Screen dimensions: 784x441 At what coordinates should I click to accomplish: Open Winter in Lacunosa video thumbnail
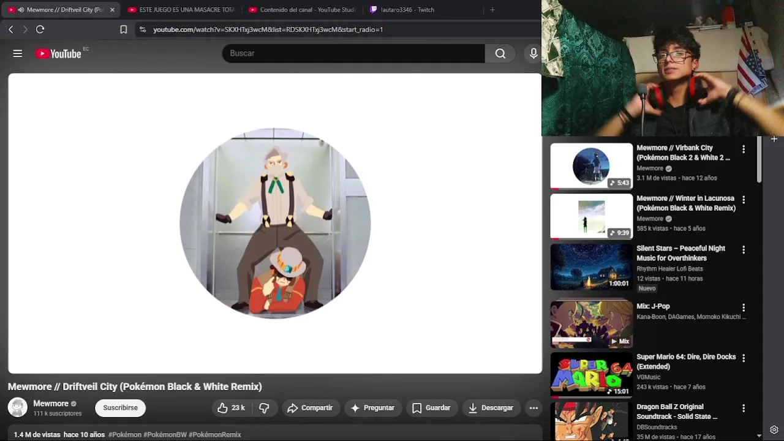[x=592, y=217]
